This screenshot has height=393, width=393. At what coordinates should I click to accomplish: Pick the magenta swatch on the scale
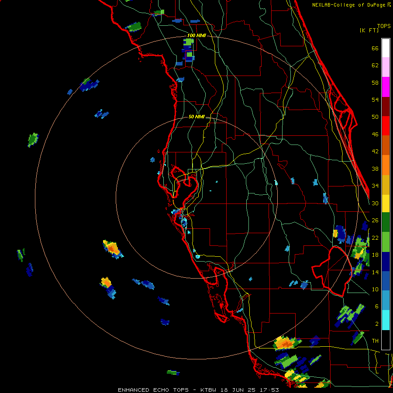point(386,87)
